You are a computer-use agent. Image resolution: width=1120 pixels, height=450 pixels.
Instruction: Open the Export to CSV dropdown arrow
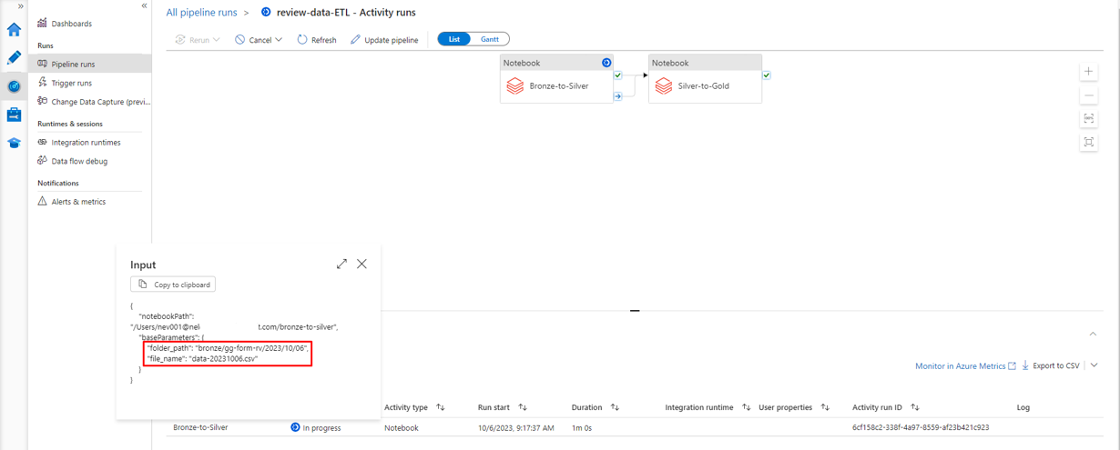coord(1094,365)
